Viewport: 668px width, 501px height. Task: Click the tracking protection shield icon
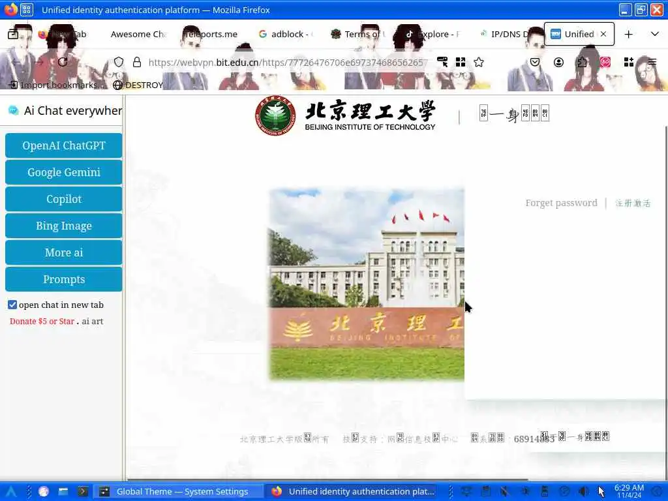(119, 62)
